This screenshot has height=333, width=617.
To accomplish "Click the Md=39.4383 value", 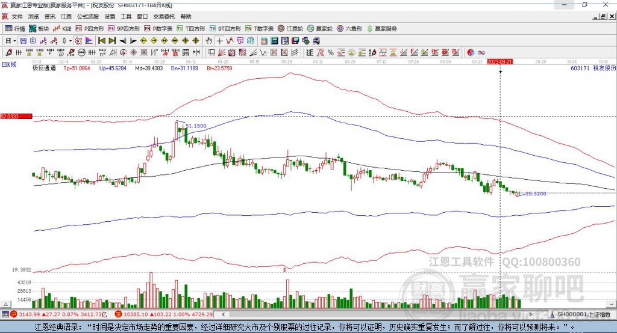I will coord(149,69).
